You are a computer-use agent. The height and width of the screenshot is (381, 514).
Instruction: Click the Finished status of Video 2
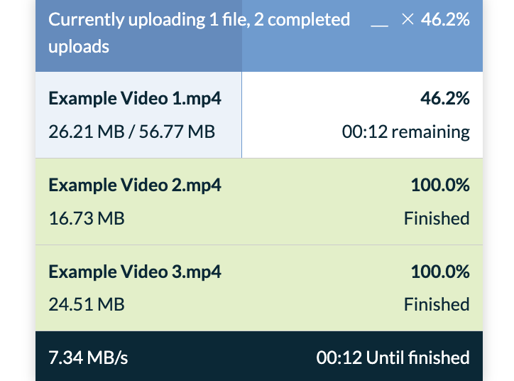click(437, 218)
